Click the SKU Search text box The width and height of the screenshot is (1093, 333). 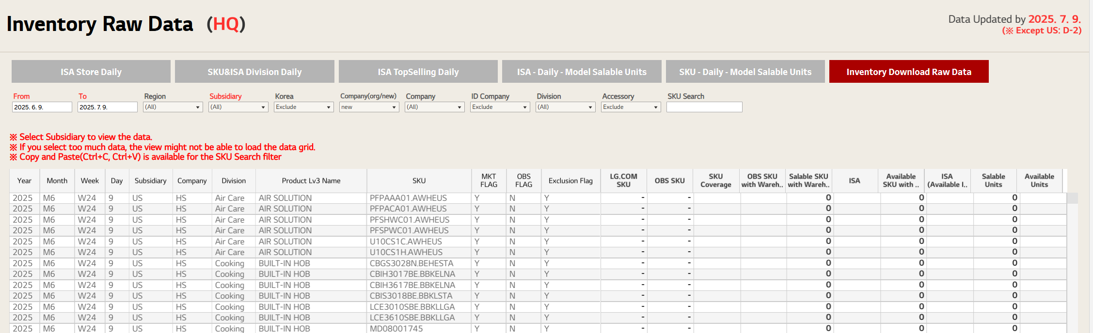coord(704,107)
